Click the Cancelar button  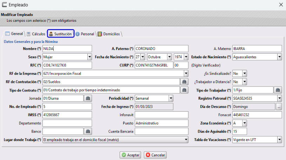[155, 155]
